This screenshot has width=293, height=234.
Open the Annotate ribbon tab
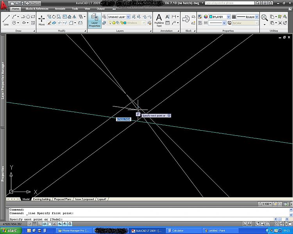pos(60,9)
